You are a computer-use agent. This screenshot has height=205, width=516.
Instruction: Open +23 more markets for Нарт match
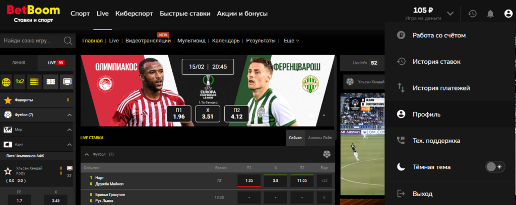(324, 180)
